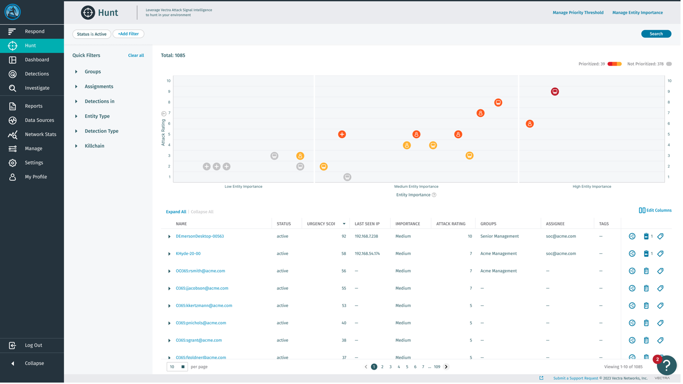683x384 pixels.
Task: Toggle the Not Prioritized filter switch
Action: point(669,64)
